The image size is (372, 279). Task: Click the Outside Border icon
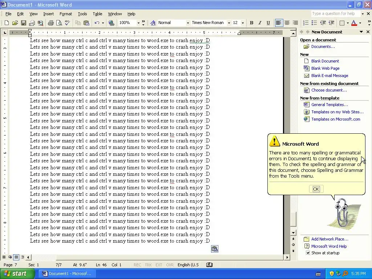pyautogui.click(x=342, y=23)
